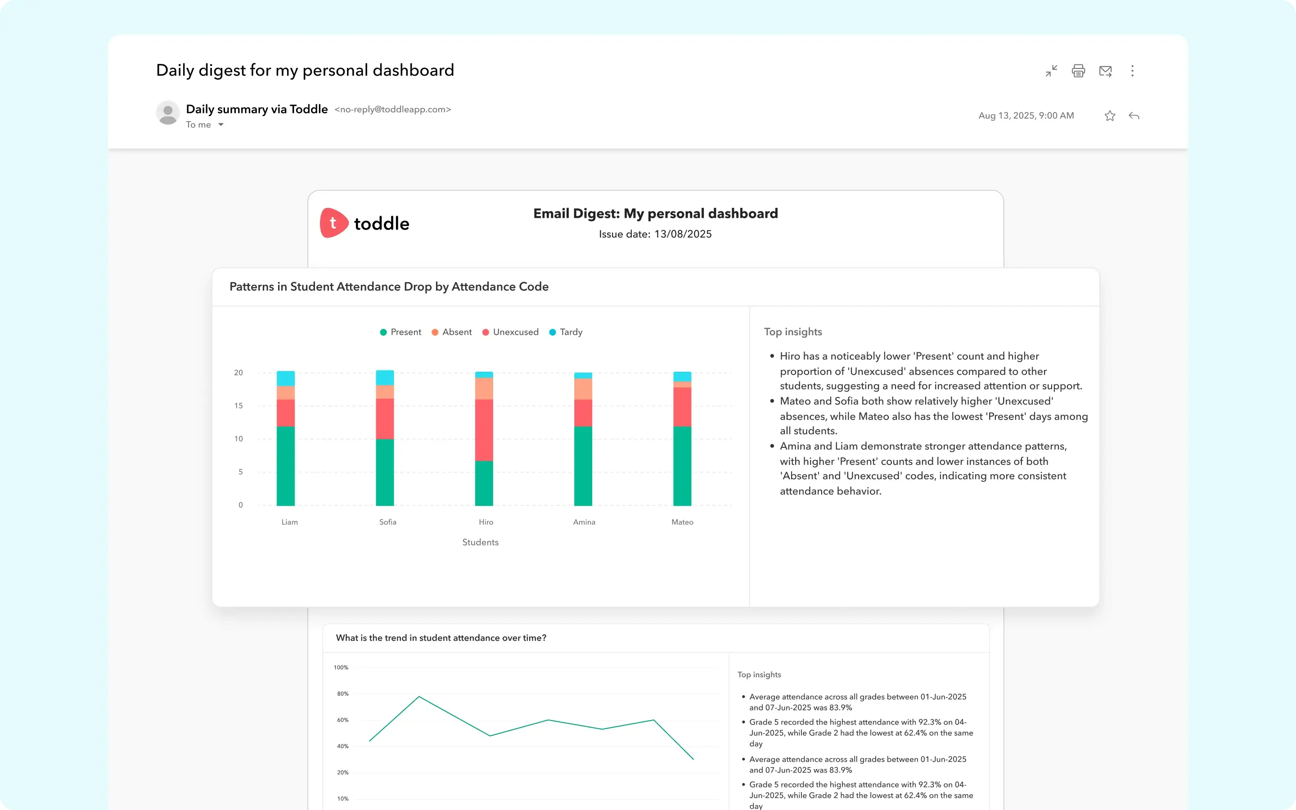The height and width of the screenshot is (810, 1296).
Task: Toggle the Absent legend item
Action: point(451,332)
